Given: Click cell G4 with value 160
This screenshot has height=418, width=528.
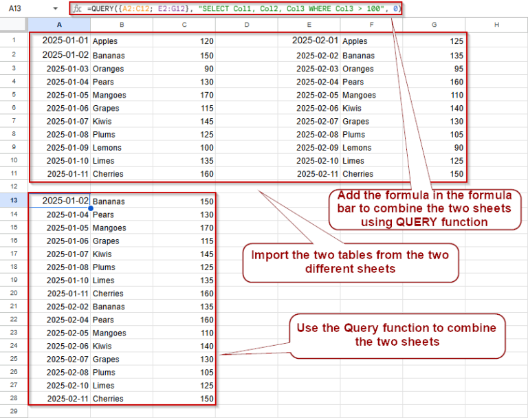Looking at the screenshot, I should coord(434,82).
